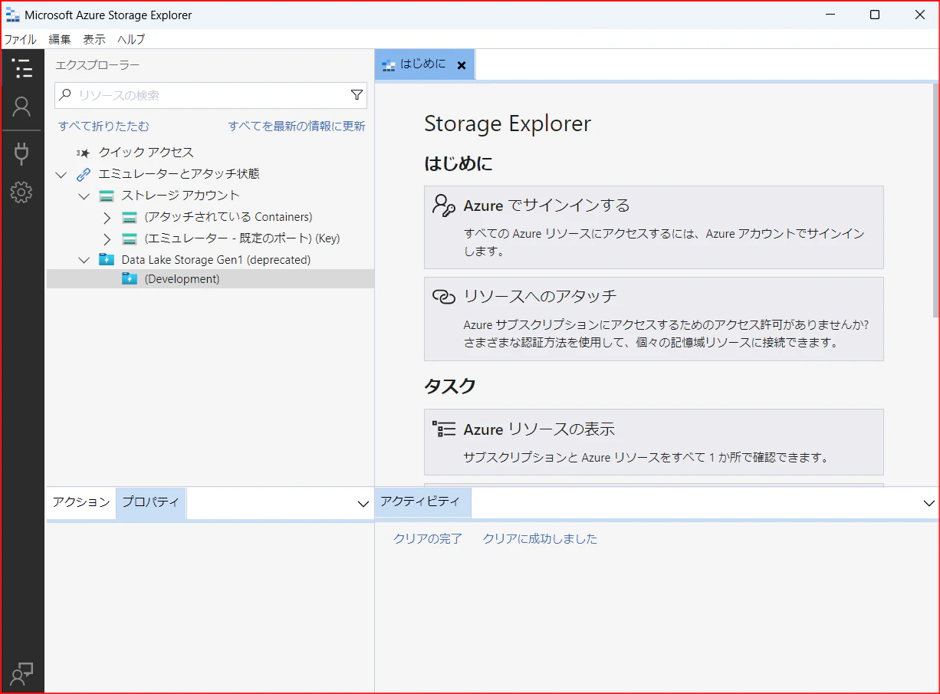Click the icon beside (エミュレーター - 既定のポート) (Key)
The image size is (940, 694).
point(130,238)
